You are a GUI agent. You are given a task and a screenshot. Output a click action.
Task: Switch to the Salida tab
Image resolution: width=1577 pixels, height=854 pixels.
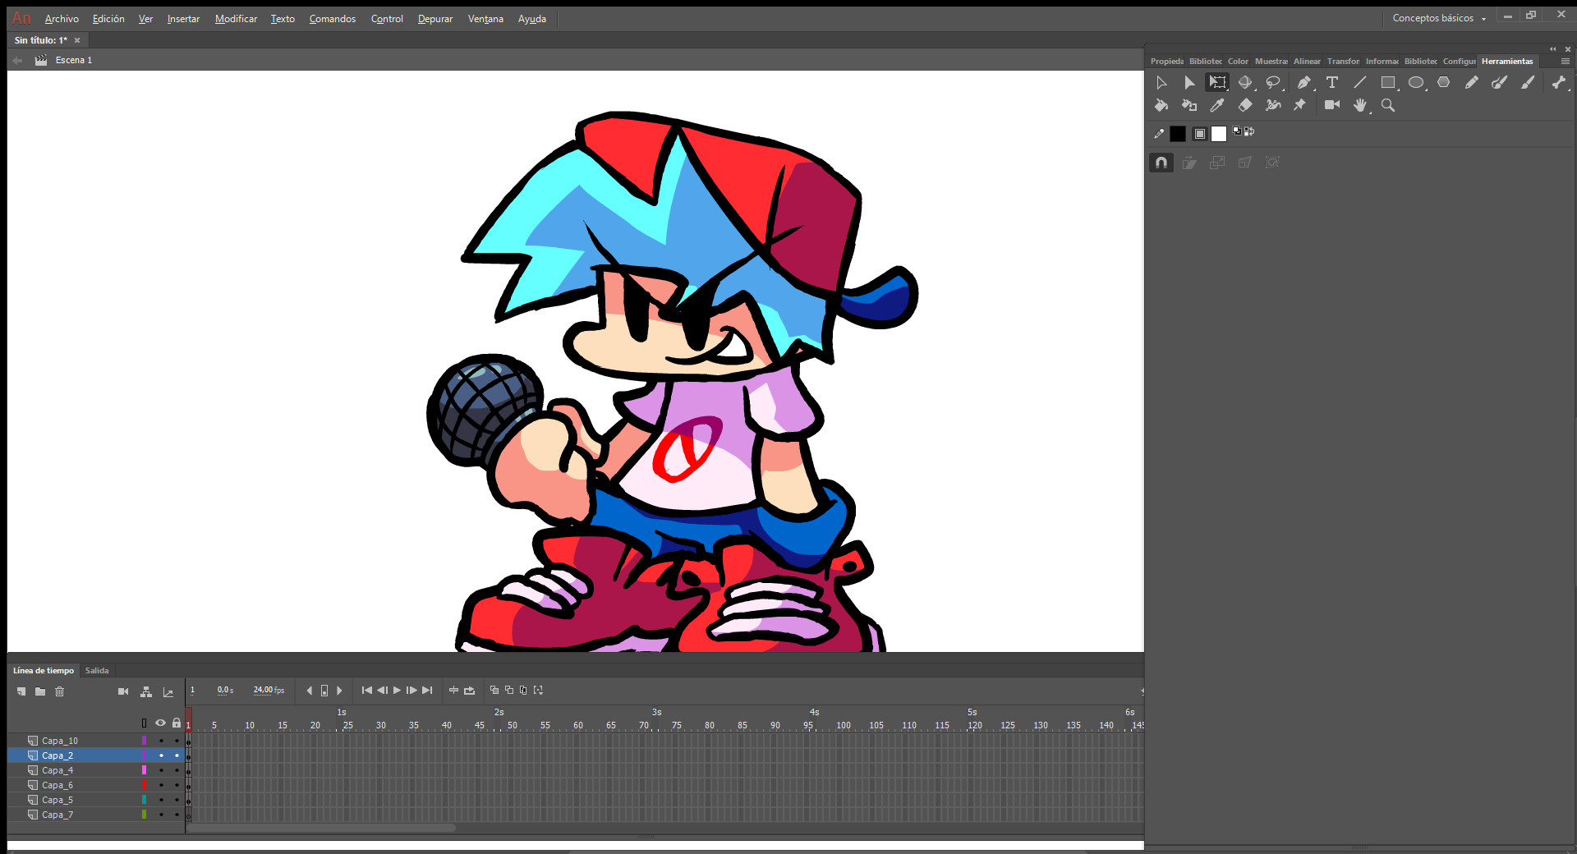click(x=96, y=670)
